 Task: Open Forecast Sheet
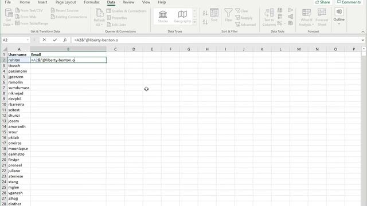(322, 17)
